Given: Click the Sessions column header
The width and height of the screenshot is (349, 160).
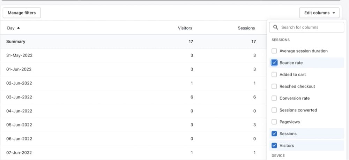Looking at the screenshot, I should [x=246, y=28].
